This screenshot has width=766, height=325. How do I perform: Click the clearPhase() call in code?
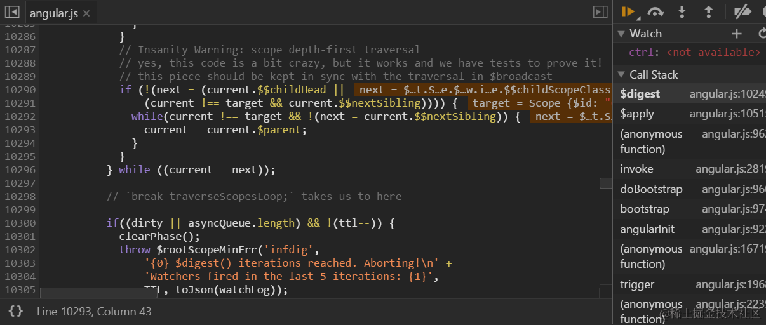pos(159,236)
